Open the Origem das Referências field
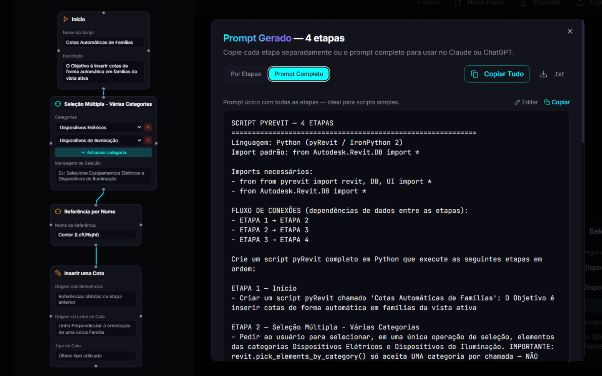The height and width of the screenshot is (376, 602). [96, 299]
